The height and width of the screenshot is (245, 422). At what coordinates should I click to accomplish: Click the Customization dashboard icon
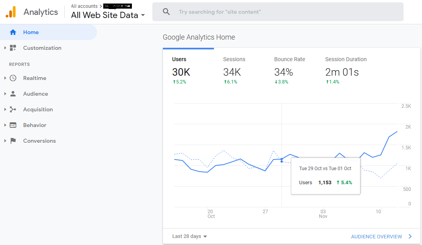(13, 48)
